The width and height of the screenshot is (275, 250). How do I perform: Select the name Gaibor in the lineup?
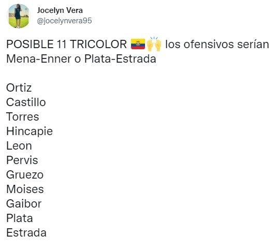[24, 204]
